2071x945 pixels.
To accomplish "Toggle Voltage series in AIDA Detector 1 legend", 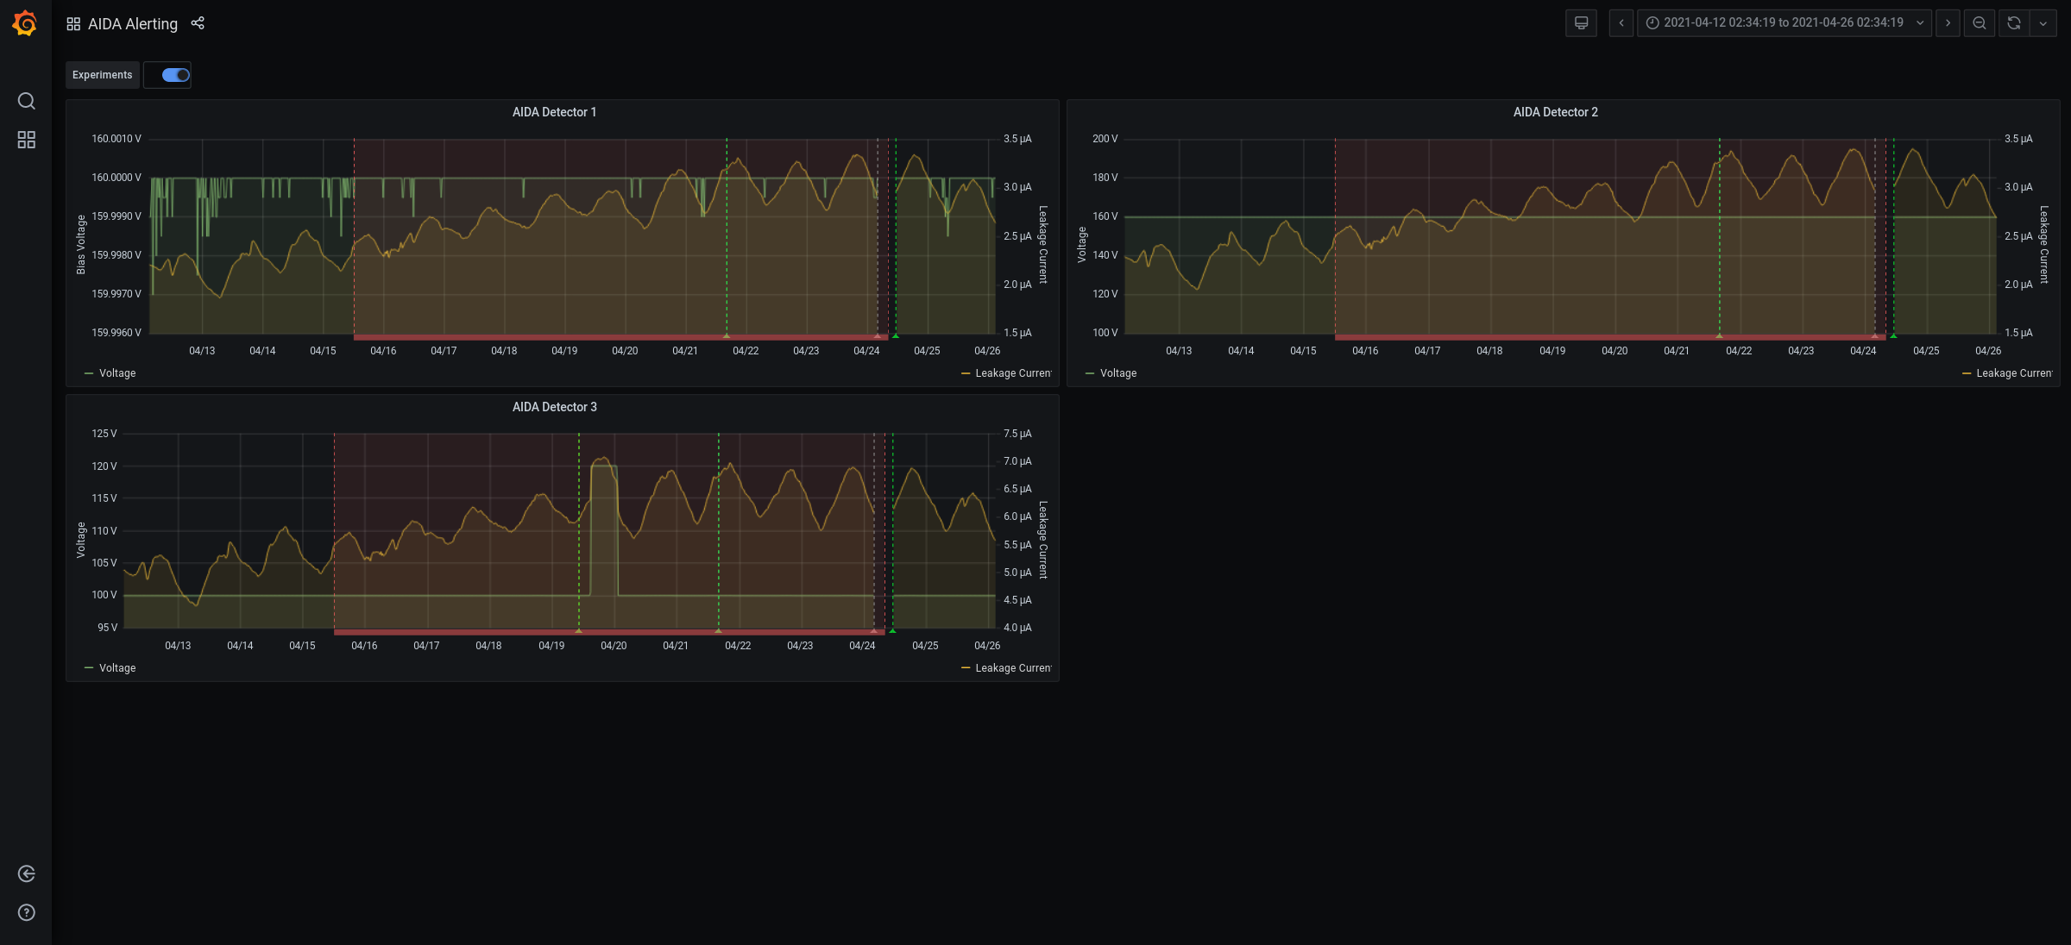I will tap(117, 373).
